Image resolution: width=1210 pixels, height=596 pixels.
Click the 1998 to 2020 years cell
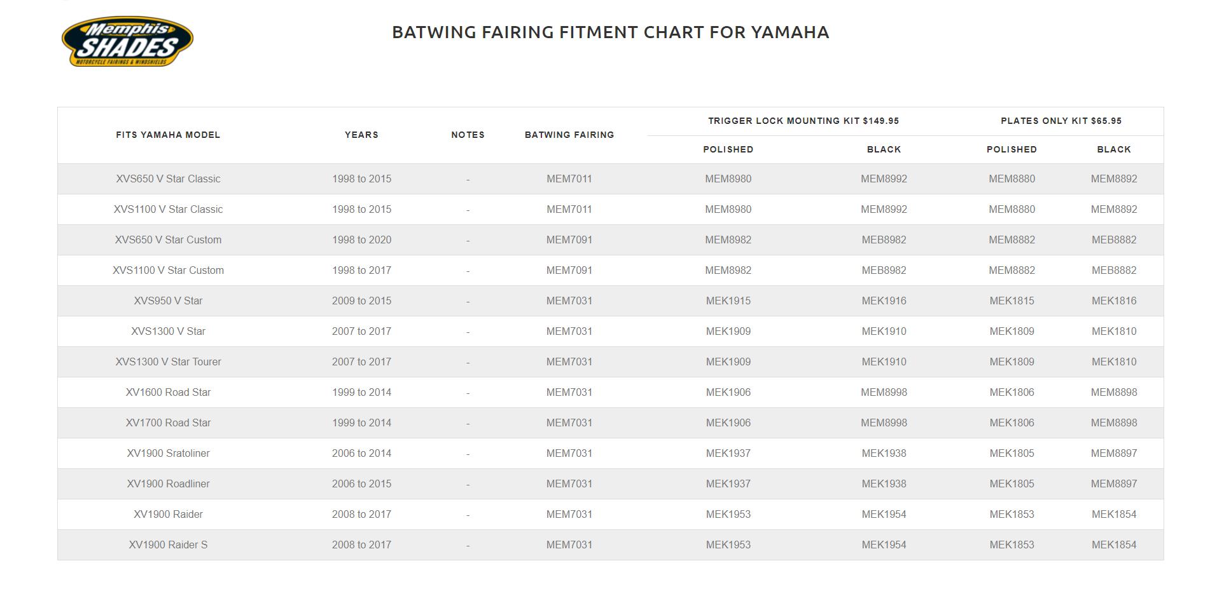[361, 240]
